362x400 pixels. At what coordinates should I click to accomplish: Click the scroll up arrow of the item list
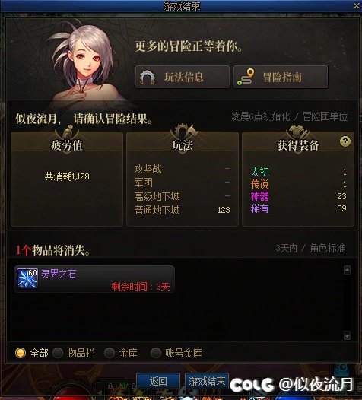point(347,270)
